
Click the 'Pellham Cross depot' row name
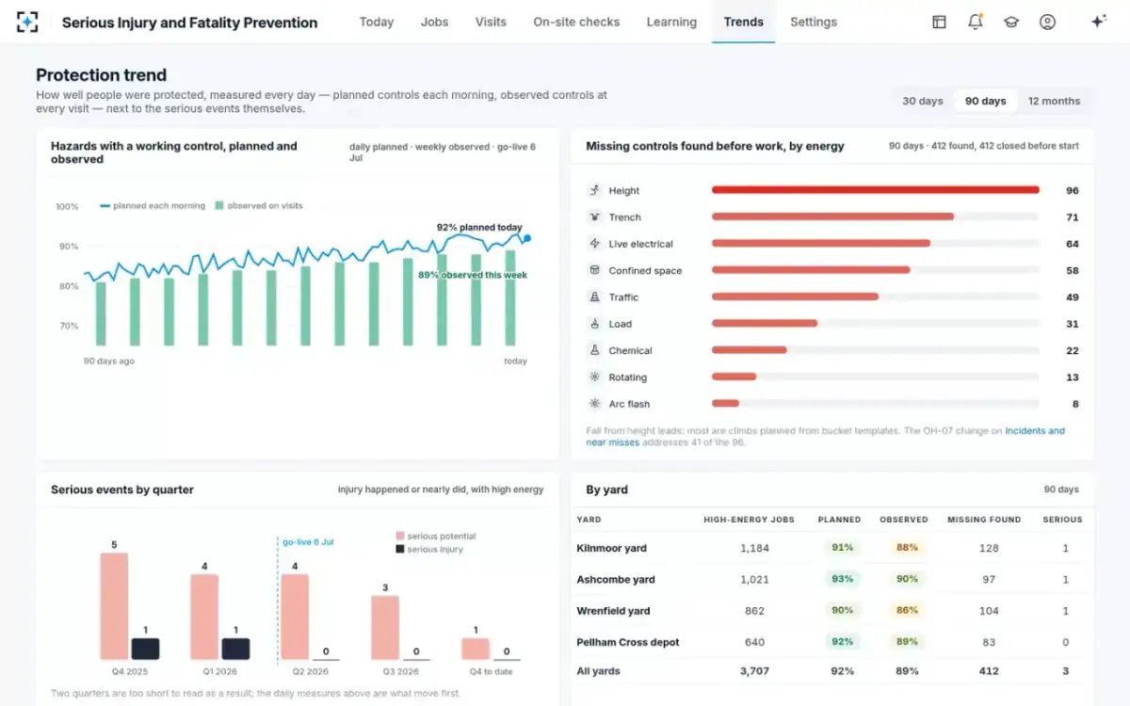point(628,642)
